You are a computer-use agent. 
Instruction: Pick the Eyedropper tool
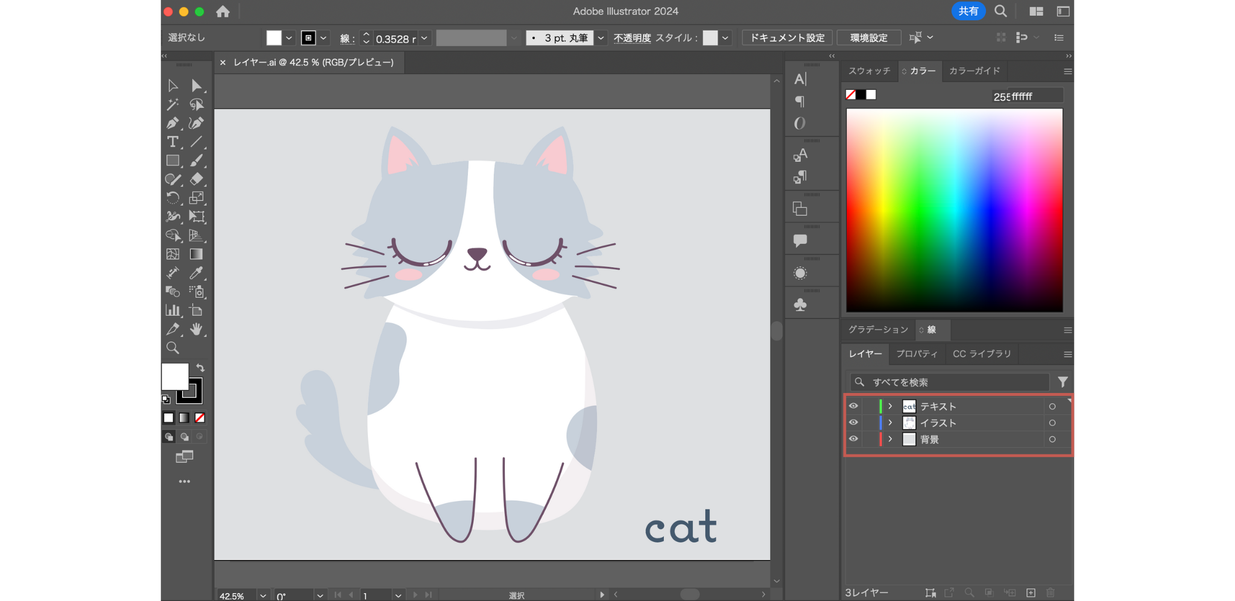pos(197,272)
